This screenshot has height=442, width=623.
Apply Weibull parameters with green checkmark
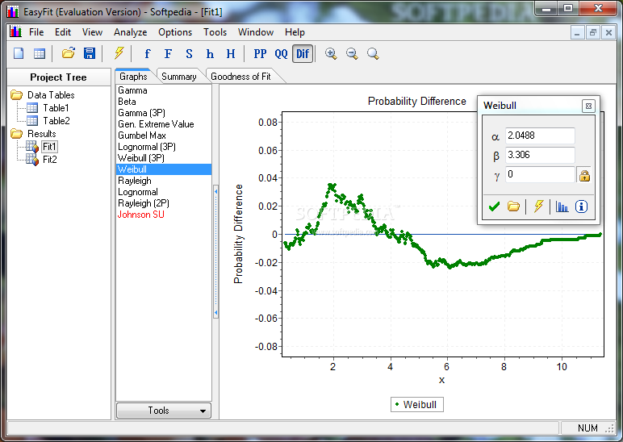coord(494,206)
